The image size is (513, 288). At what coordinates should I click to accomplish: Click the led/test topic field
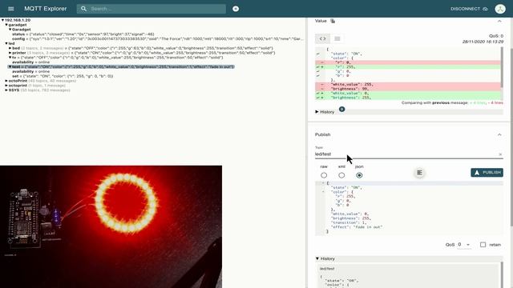click(x=406, y=154)
